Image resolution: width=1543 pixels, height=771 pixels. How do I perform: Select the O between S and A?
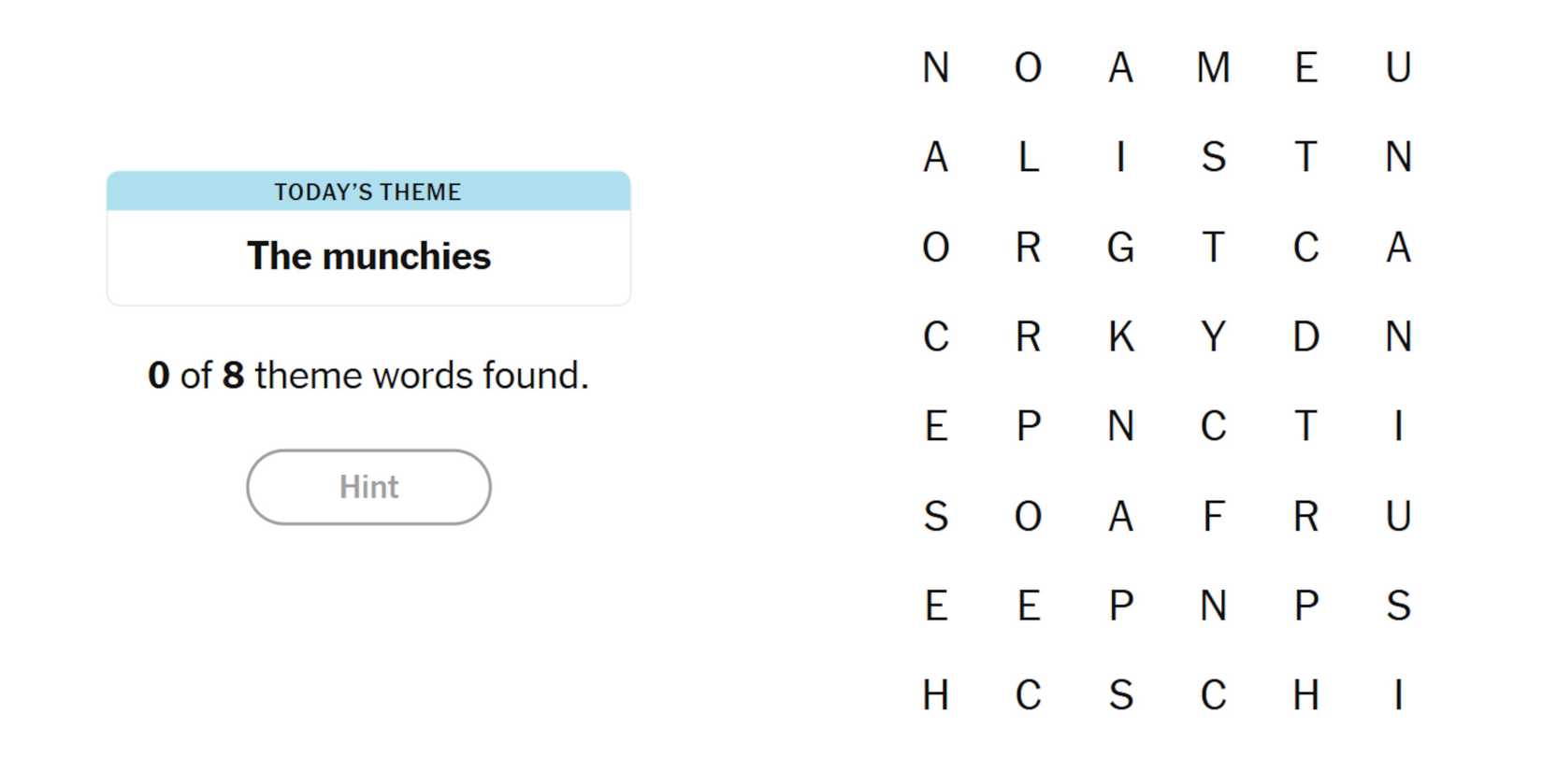click(x=1028, y=516)
